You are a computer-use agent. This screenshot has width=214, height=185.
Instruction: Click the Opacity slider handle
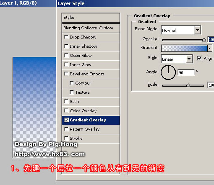pyautogui.click(x=204, y=40)
